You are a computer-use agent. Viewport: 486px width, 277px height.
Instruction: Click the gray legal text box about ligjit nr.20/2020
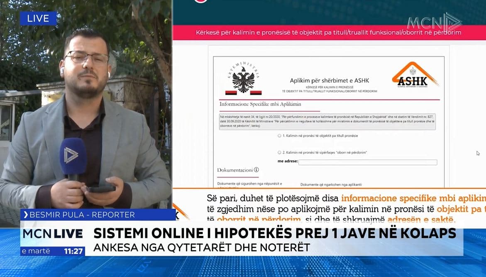point(327,121)
